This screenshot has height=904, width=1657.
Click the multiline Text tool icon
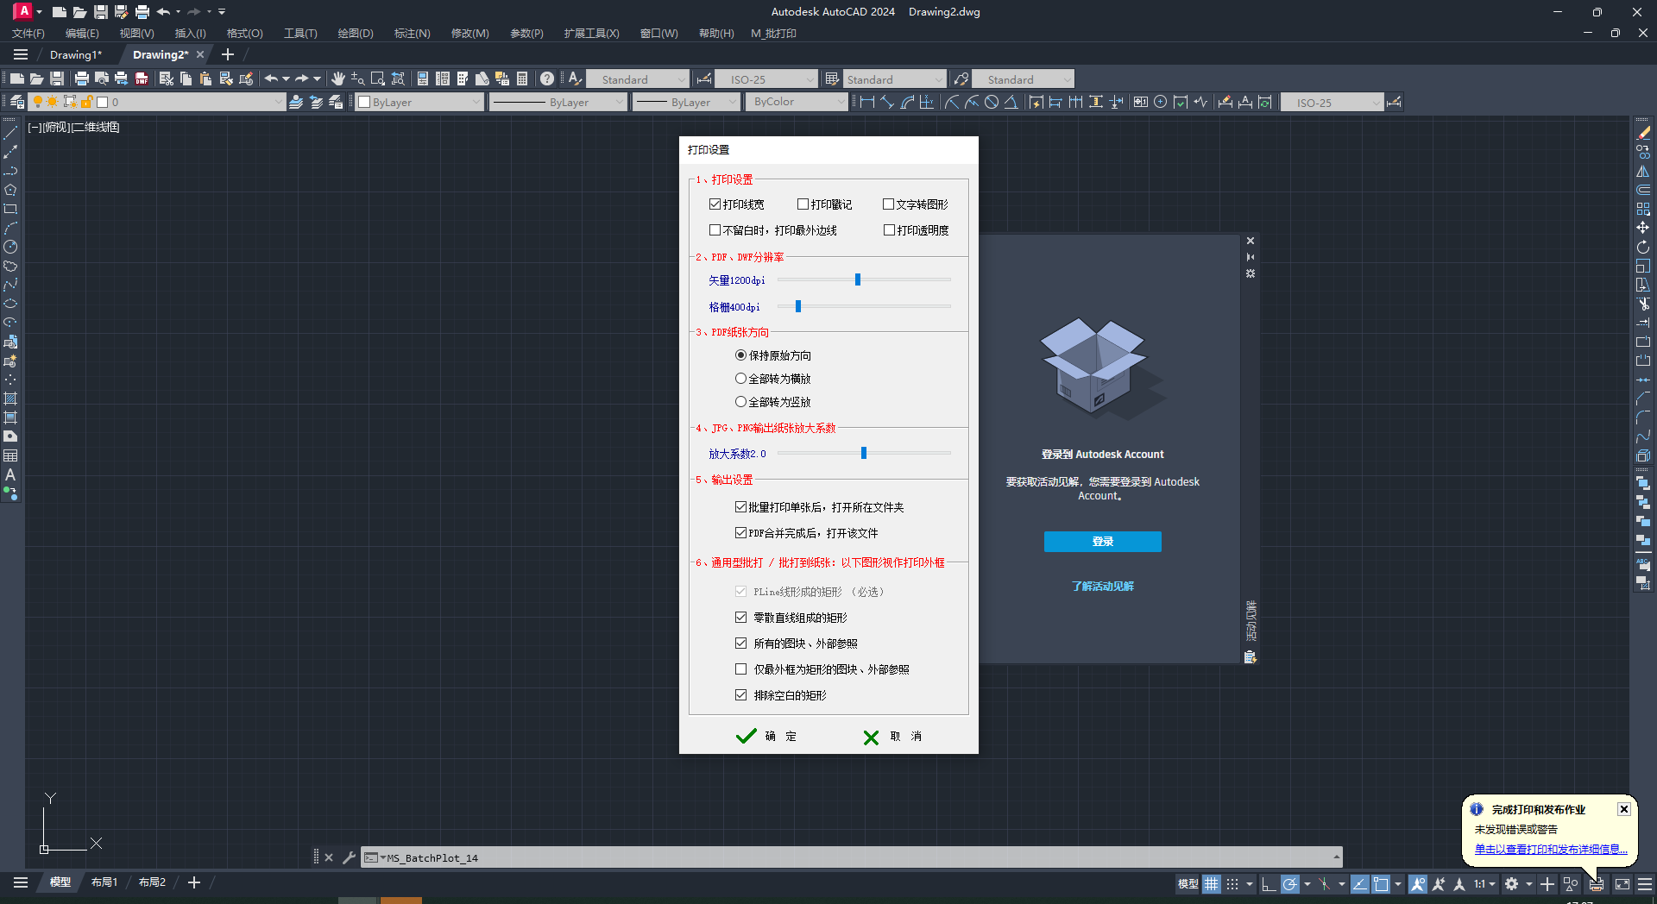(10, 474)
